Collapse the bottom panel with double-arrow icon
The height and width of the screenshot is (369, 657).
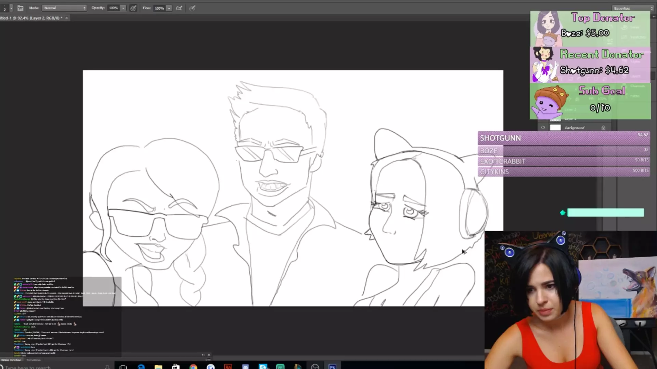pos(203,355)
